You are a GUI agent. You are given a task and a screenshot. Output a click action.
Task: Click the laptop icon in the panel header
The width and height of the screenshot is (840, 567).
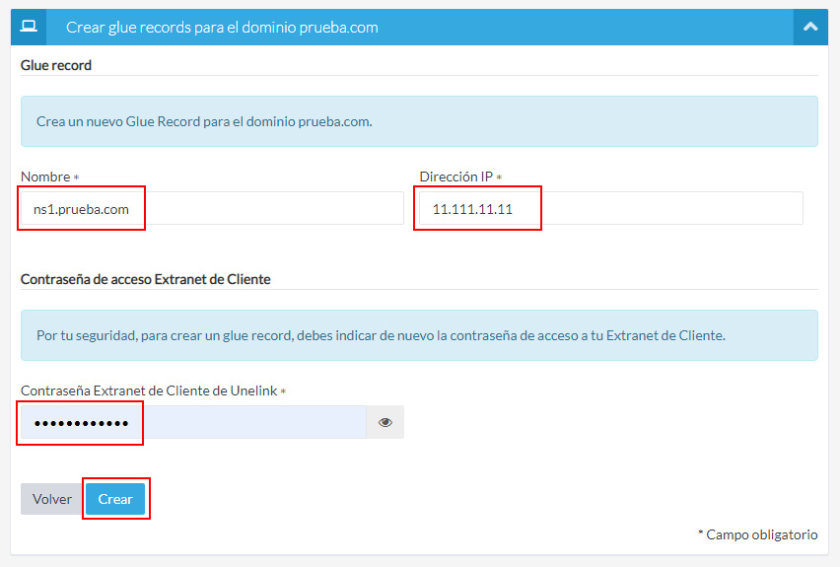(x=29, y=27)
